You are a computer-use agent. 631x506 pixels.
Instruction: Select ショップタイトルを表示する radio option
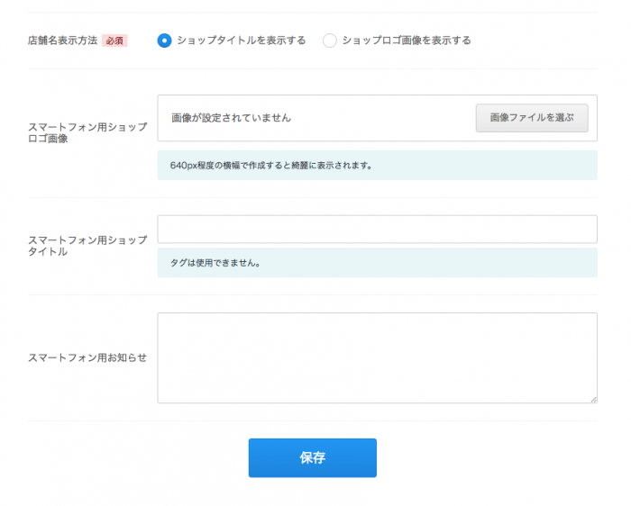(164, 41)
